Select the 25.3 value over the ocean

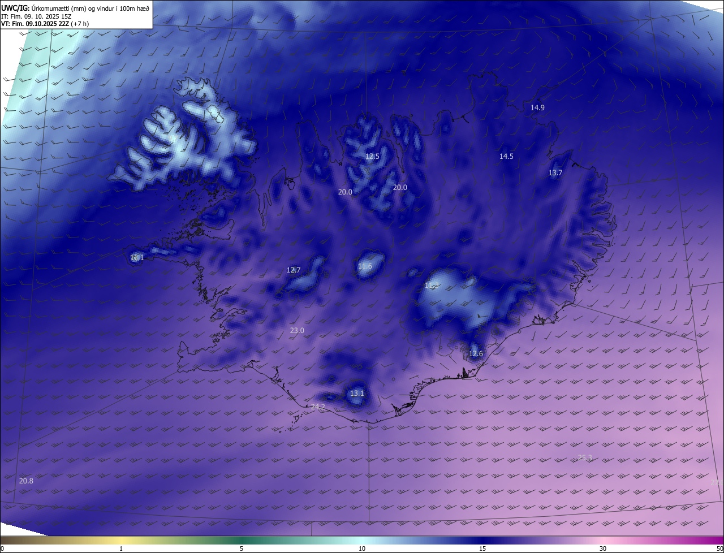[585, 457]
